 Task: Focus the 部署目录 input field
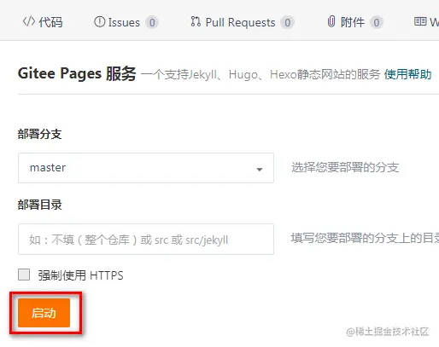coord(146,239)
